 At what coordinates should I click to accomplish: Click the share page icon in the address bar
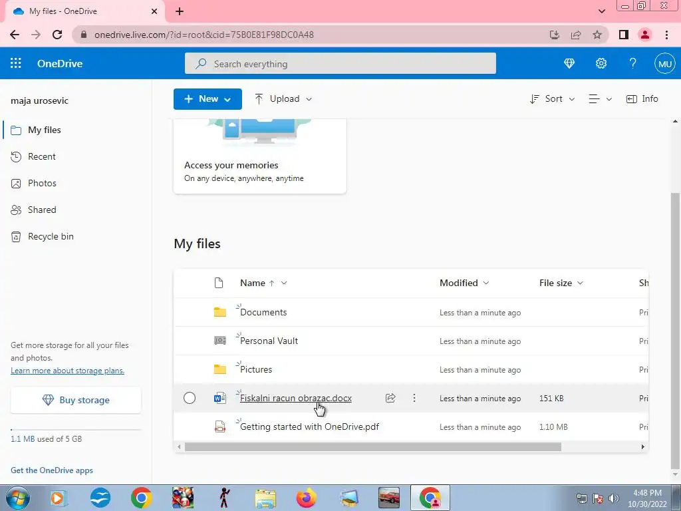pyautogui.click(x=576, y=35)
